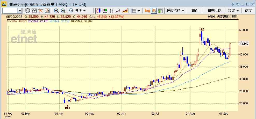Click the 01 Aug date axis label
Screen dimensions: 256x119
[190, 114]
